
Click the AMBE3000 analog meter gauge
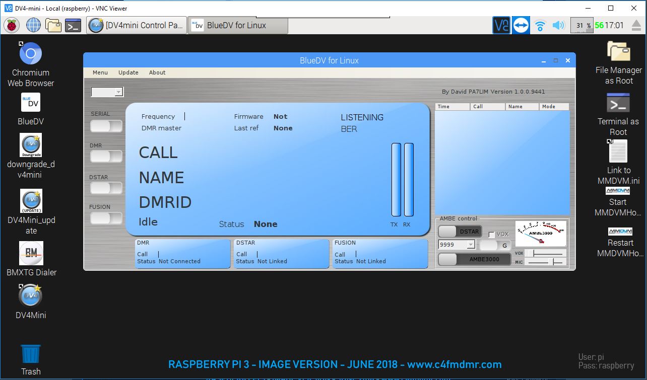coord(541,234)
